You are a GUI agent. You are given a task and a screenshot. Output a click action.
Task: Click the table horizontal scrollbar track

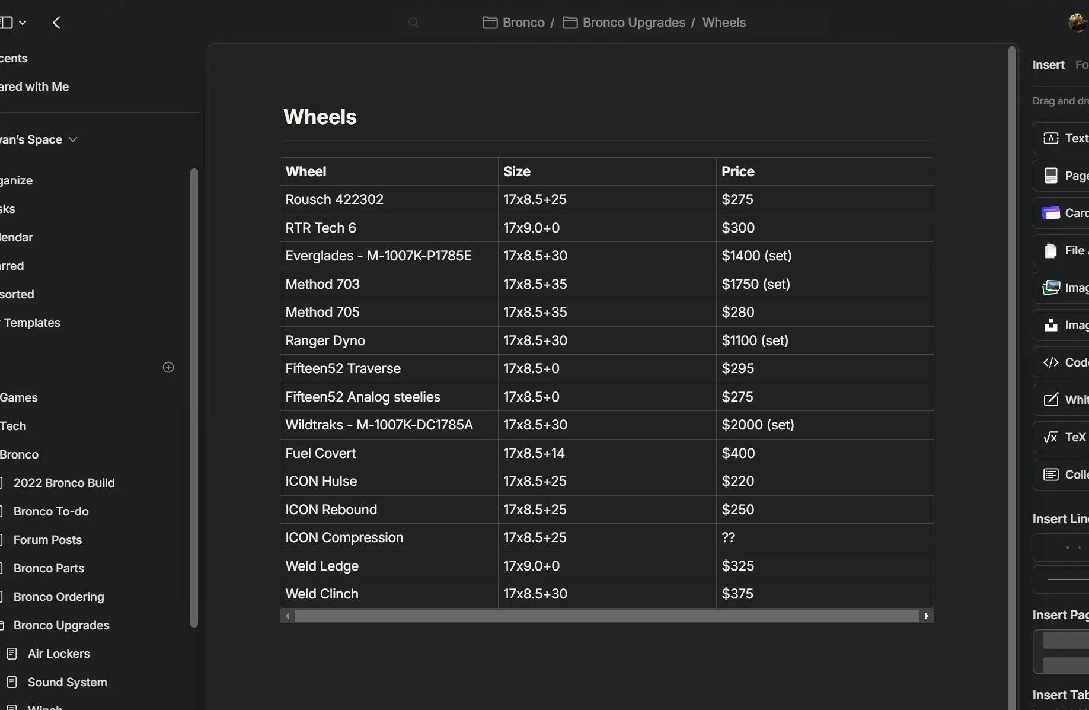click(x=607, y=616)
